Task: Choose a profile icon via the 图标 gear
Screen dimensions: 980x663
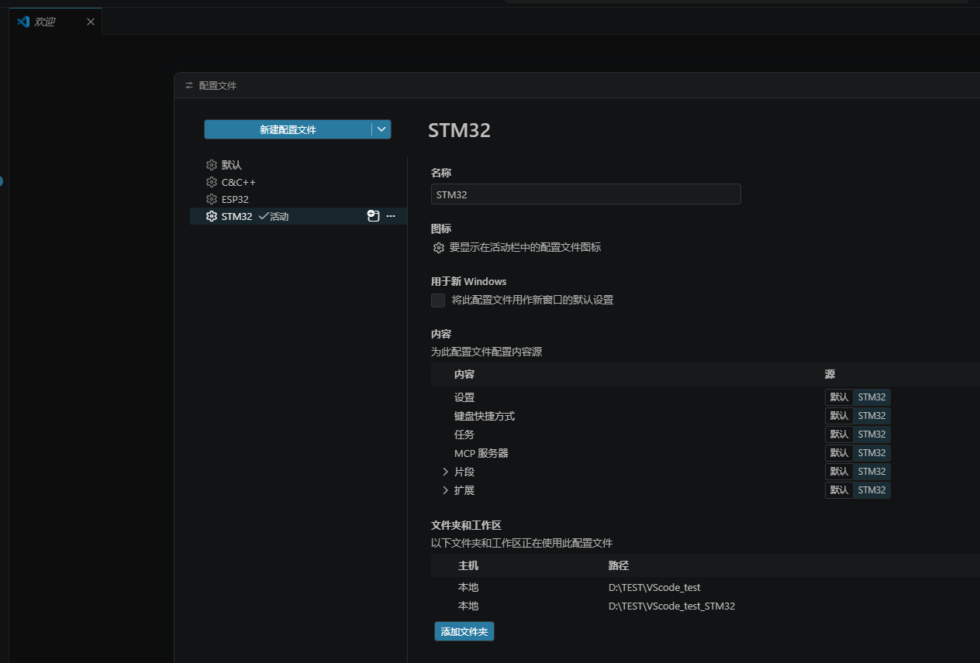Action: click(x=439, y=248)
